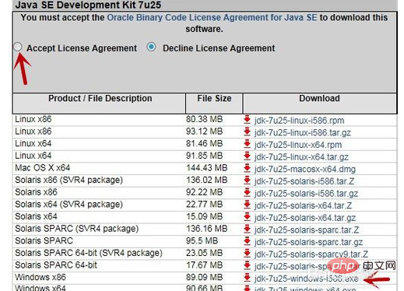Viewport: 404px width, 291px height.
Task: Click the 80.38 MB file size cell
Action: point(204,119)
